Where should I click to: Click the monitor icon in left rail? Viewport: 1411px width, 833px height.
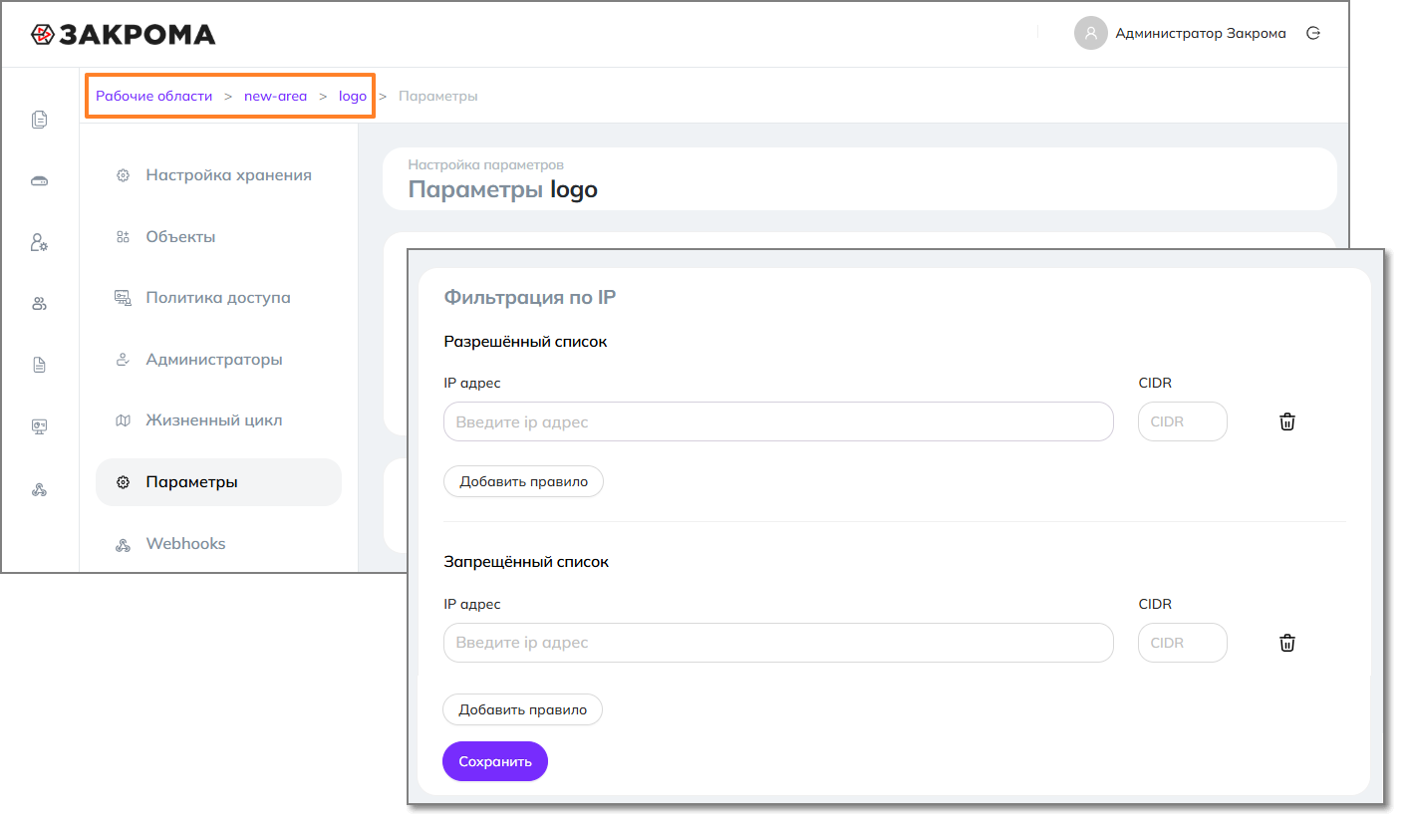click(40, 426)
